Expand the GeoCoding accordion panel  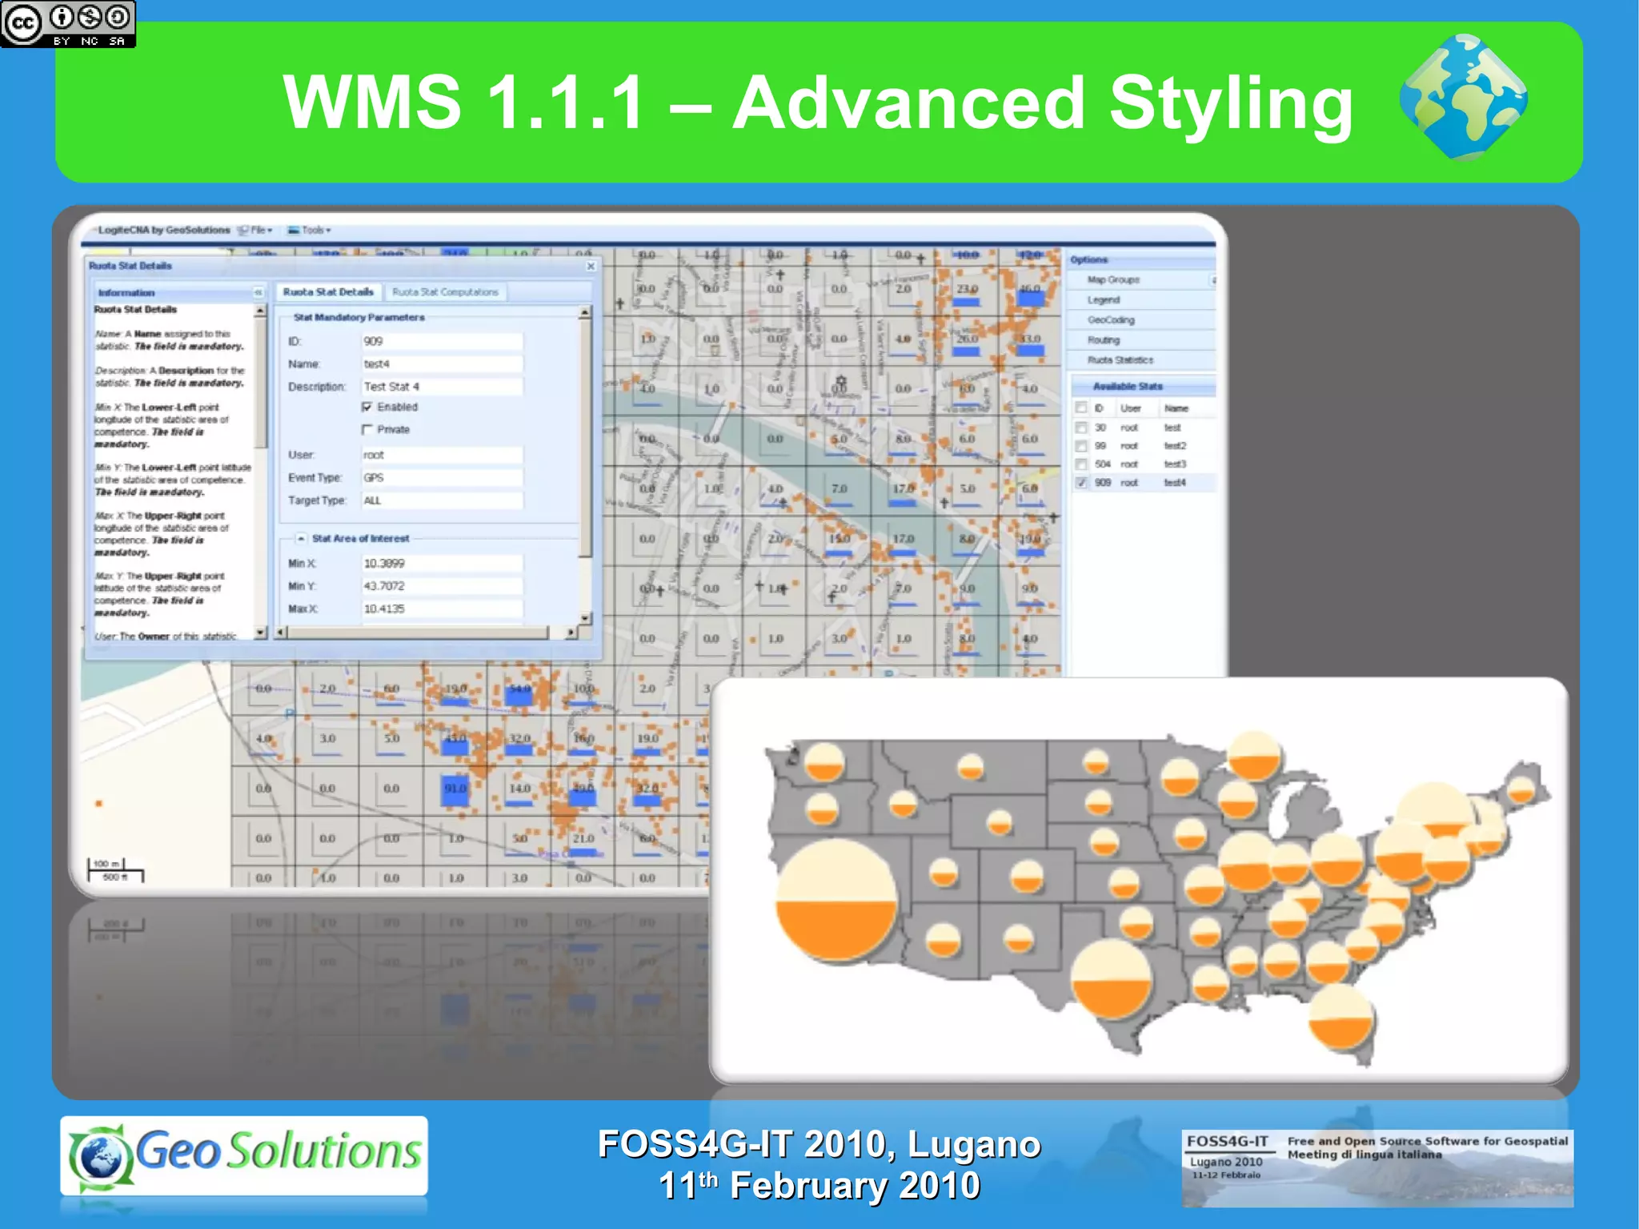pyautogui.click(x=1111, y=319)
